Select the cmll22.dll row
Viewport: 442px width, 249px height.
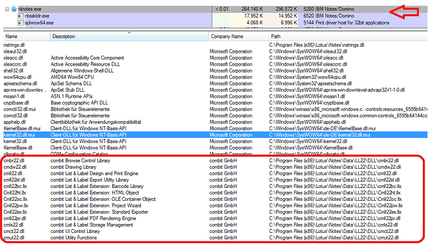[215, 173]
